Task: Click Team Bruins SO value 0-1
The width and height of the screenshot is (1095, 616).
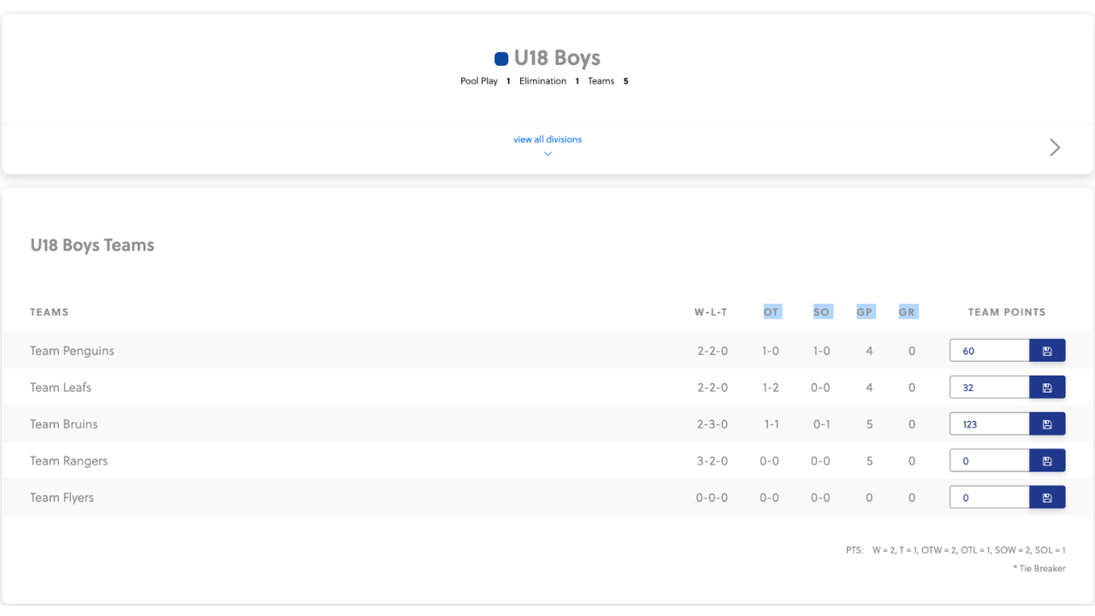Action: [x=820, y=424]
